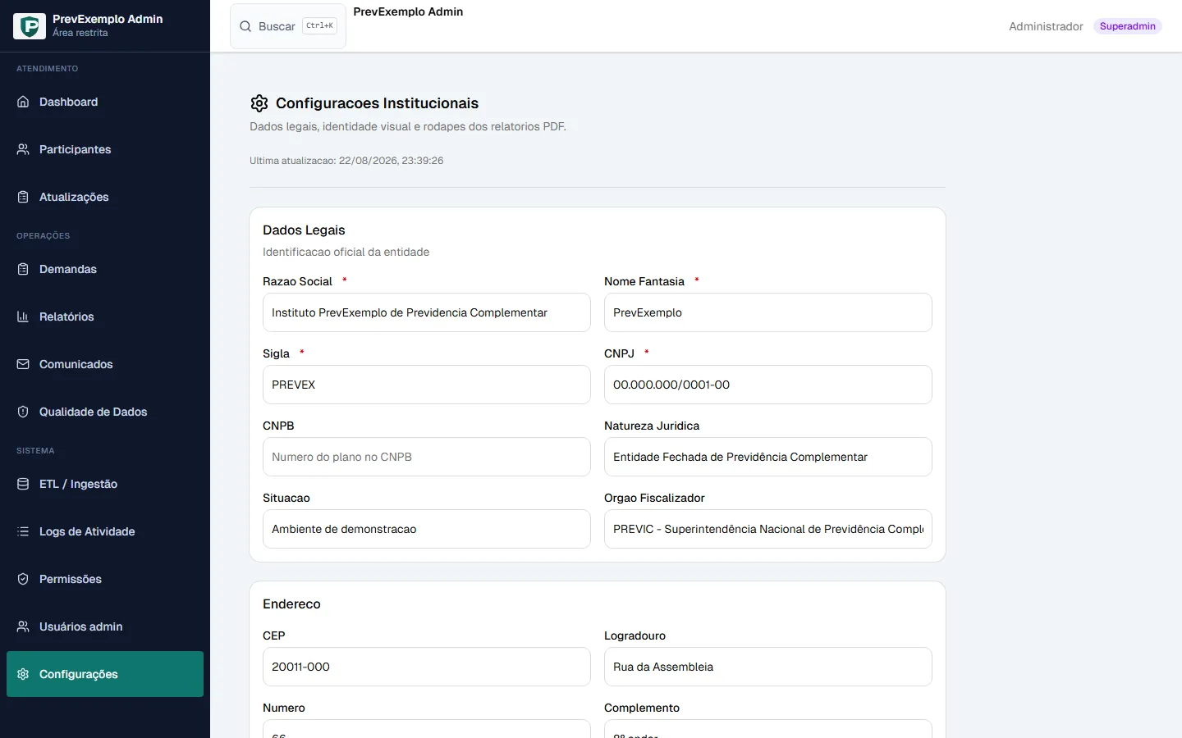The image size is (1182, 738).
Task: Click the Configuracoes Institucionais page title
Action: (377, 103)
